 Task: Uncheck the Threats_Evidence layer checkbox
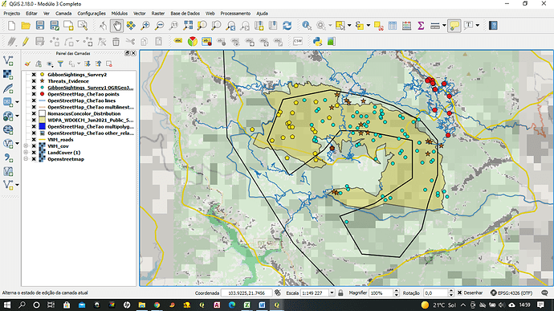[34, 81]
